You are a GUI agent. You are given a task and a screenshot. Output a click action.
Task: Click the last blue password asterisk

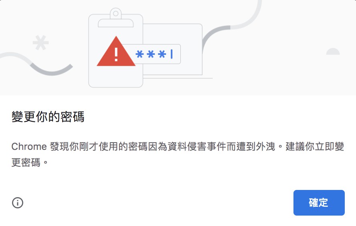pyautogui.click(x=162, y=54)
